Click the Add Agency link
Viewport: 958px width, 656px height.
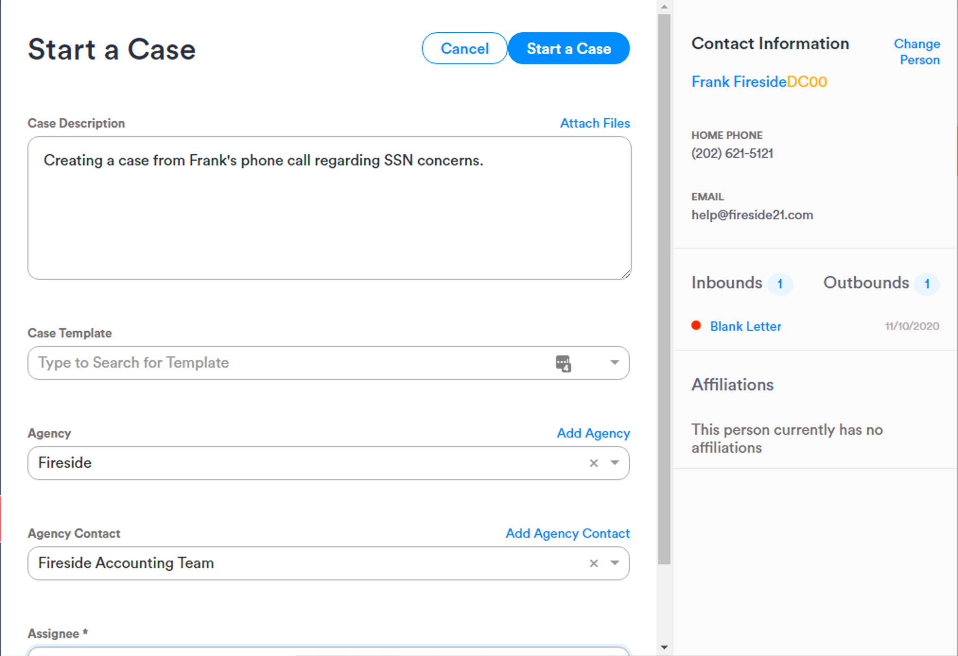pos(593,433)
